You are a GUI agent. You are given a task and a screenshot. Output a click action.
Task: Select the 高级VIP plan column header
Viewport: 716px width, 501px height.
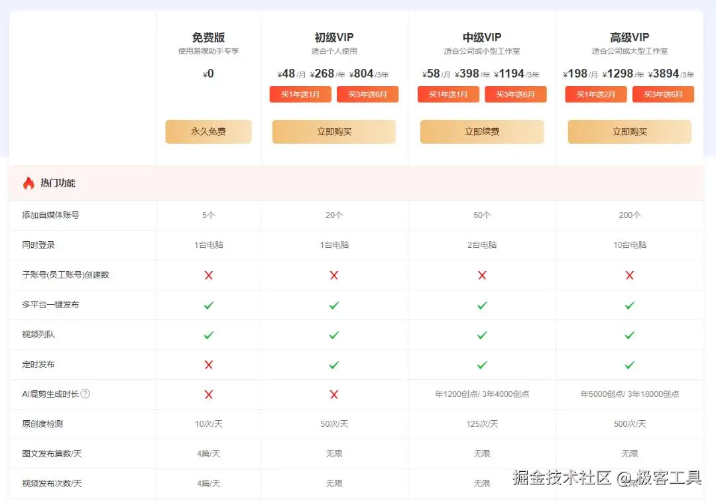[x=629, y=37]
